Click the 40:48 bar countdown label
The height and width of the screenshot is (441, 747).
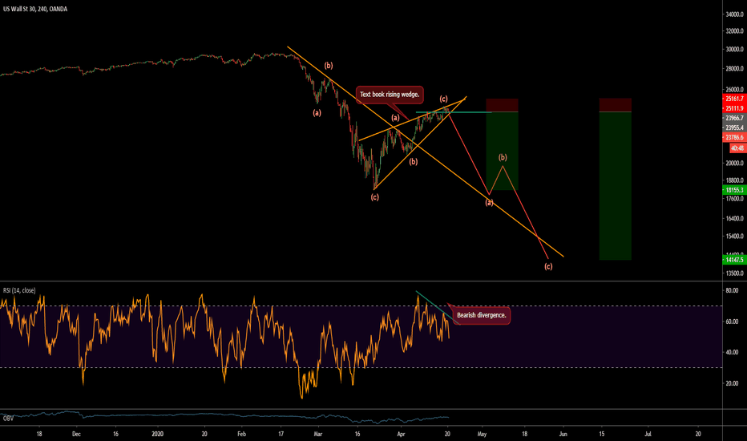(x=737, y=148)
